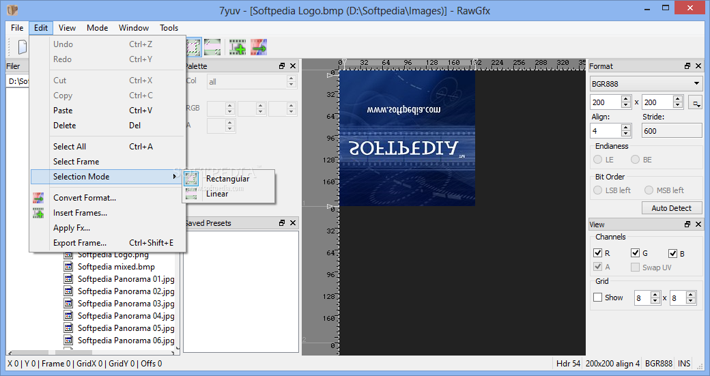
Task: Select the LSB left bit order option
Action: 598,190
